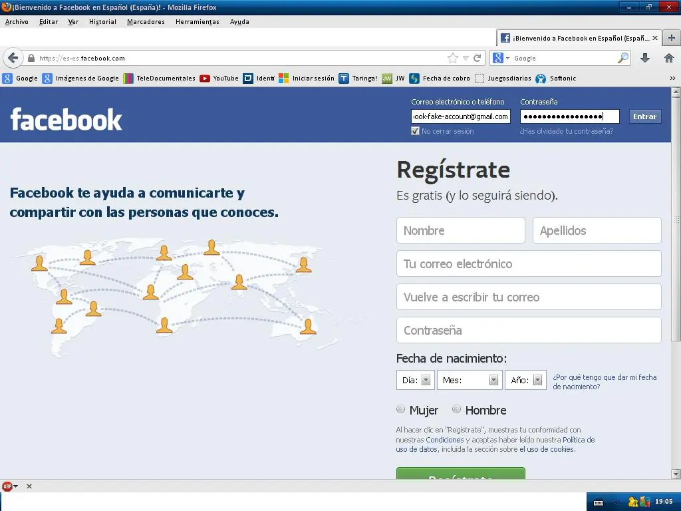This screenshot has height=511, width=681.
Task: Open the Mes dropdown
Action: point(470,380)
